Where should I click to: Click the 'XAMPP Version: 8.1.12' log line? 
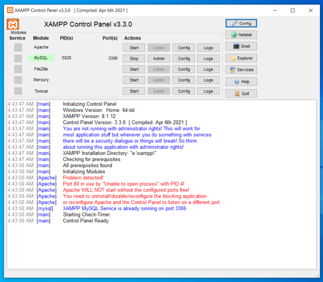pos(89,116)
